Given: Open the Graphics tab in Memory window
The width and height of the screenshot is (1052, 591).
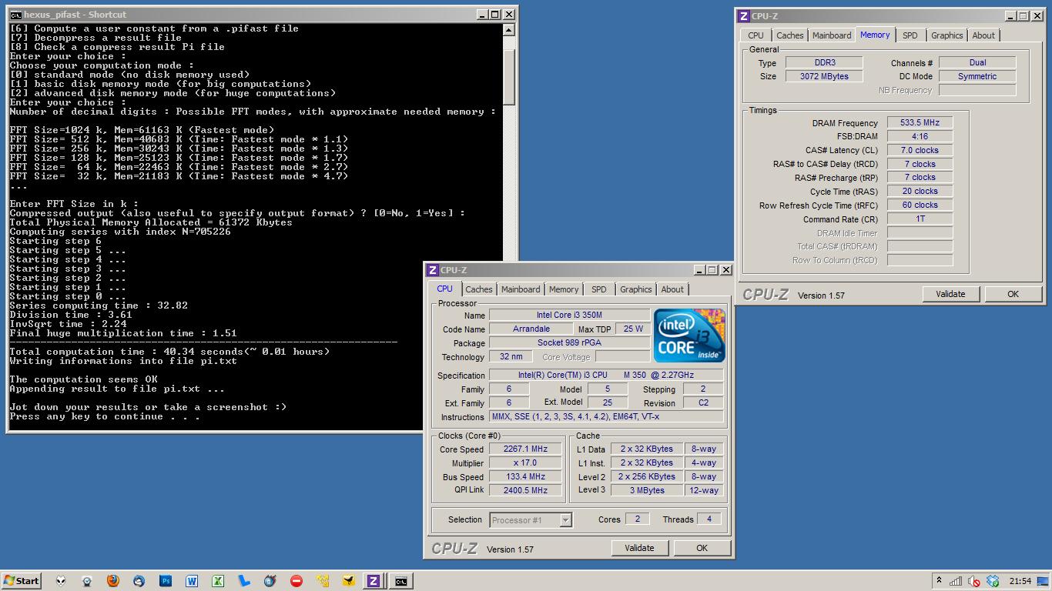Looking at the screenshot, I should click(946, 35).
